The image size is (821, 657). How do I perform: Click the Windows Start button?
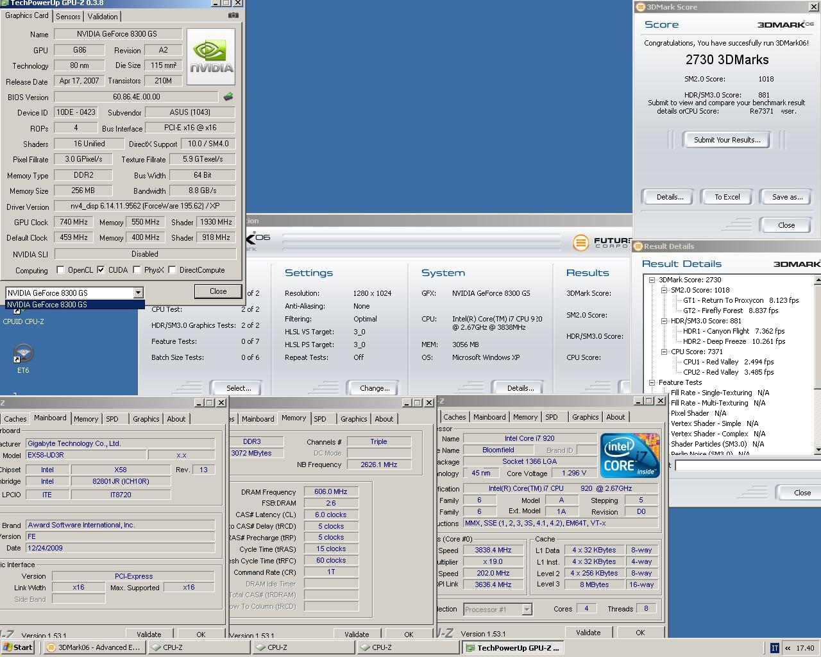(18, 647)
